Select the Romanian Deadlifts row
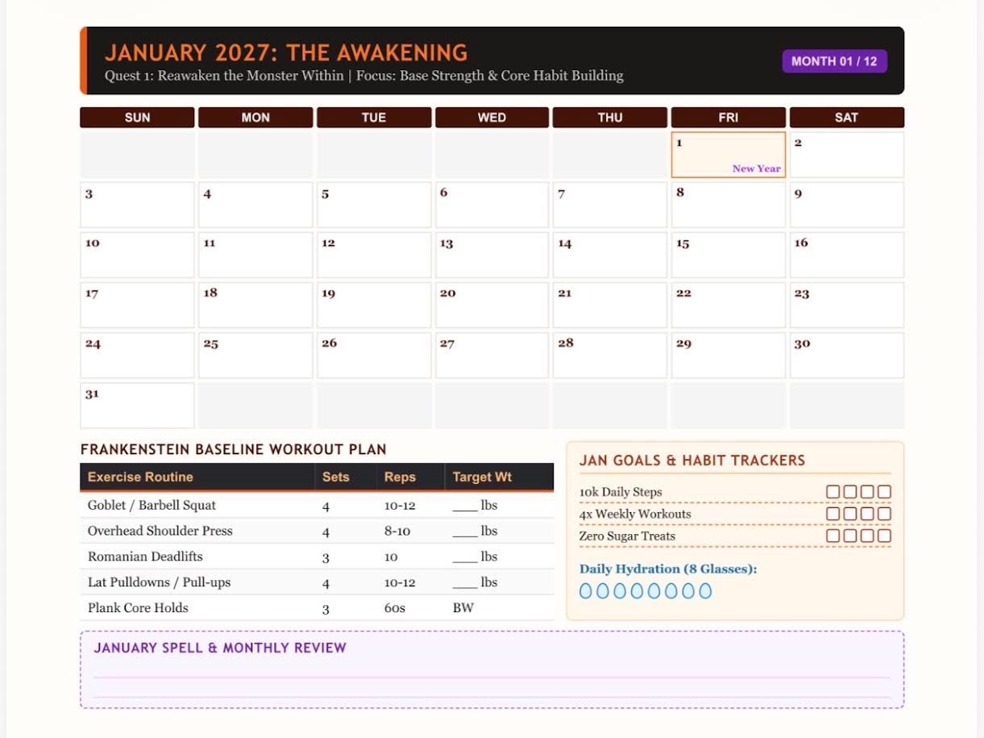 pos(317,557)
